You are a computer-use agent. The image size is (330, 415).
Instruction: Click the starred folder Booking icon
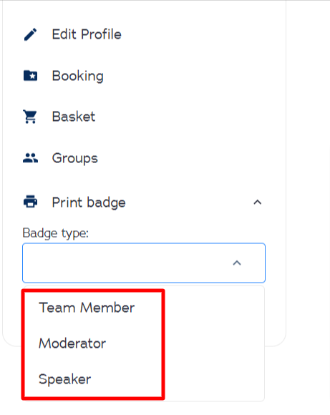pyautogui.click(x=30, y=76)
